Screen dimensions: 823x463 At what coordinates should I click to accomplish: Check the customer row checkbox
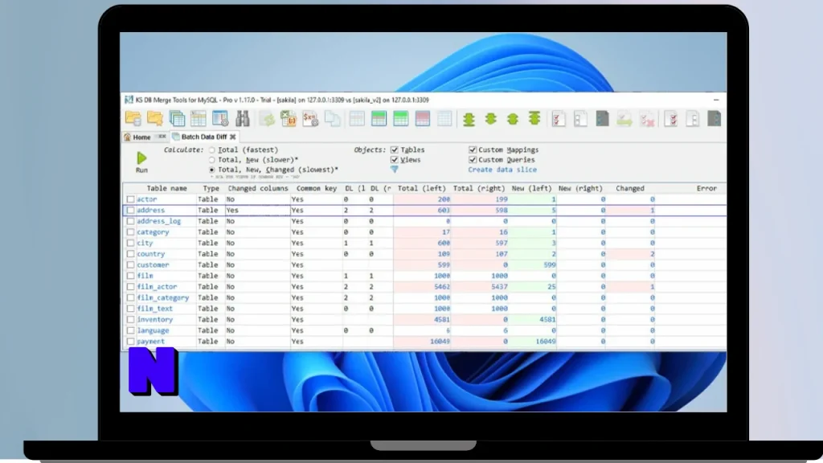coord(131,265)
